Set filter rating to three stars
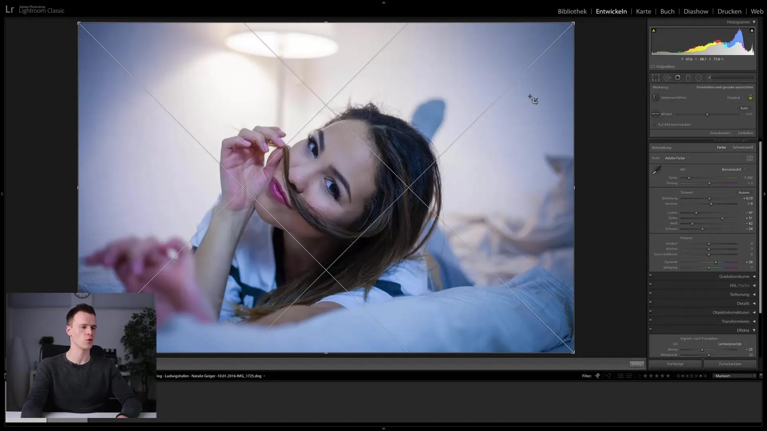The width and height of the screenshot is (767, 431). pos(657,376)
